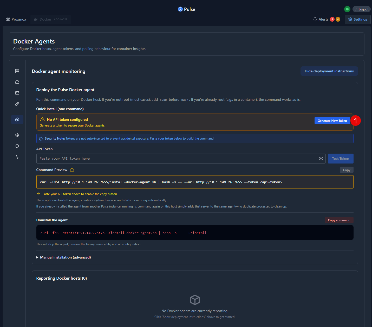Click the info icon in the Security Note

[41, 139]
